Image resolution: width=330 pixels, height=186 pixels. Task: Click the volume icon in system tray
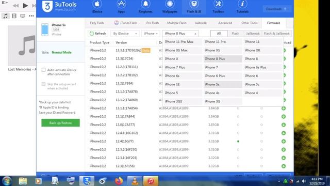tap(304, 181)
